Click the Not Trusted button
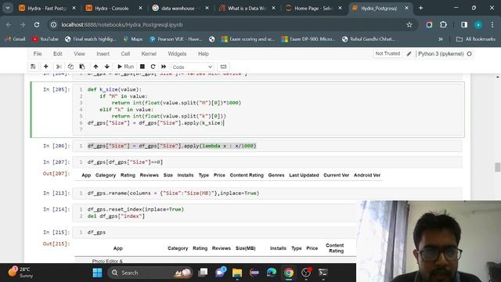The image size is (501, 282). [x=387, y=53]
